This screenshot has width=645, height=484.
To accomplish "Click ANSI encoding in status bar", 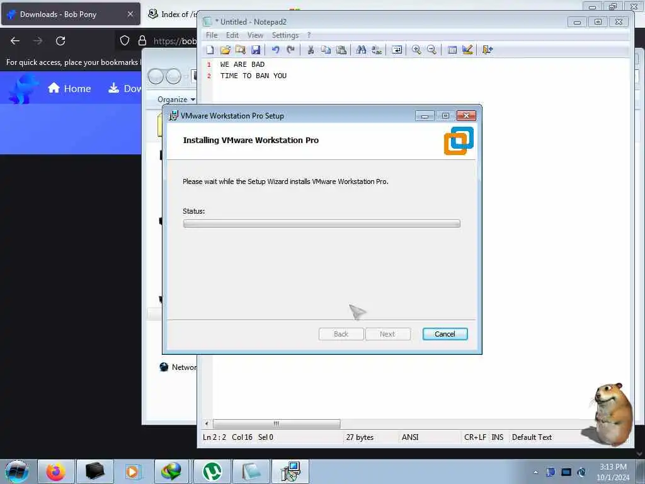I will (x=410, y=437).
